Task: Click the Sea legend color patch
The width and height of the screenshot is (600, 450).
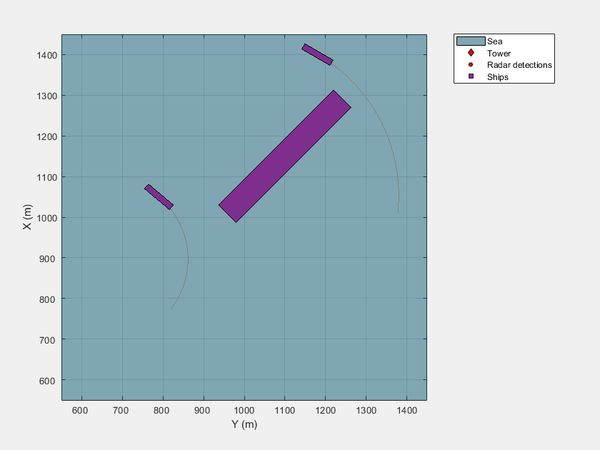Action: 471,41
